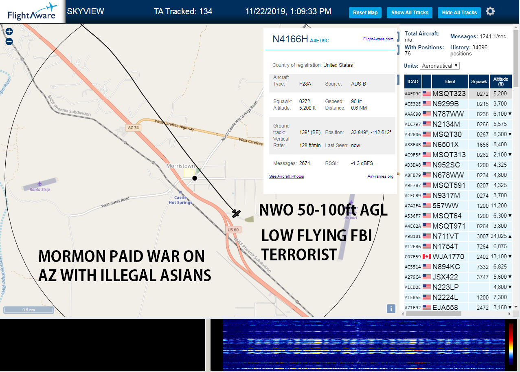Image resolution: width=520 pixels, height=372 pixels.
Task: Sort table by Ident column
Action: click(x=450, y=81)
